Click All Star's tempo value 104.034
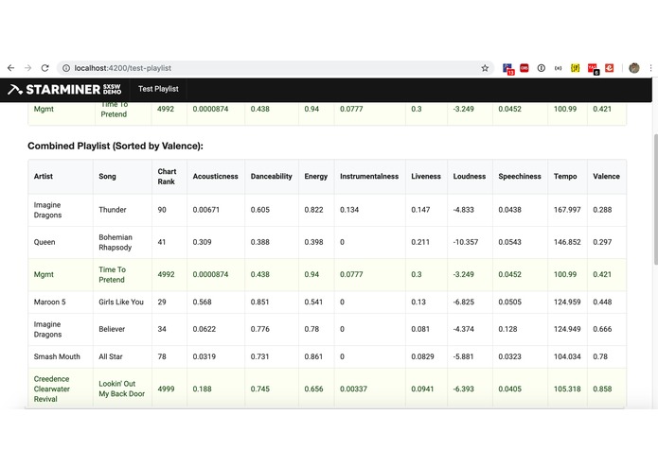The image size is (658, 467). (x=567, y=356)
